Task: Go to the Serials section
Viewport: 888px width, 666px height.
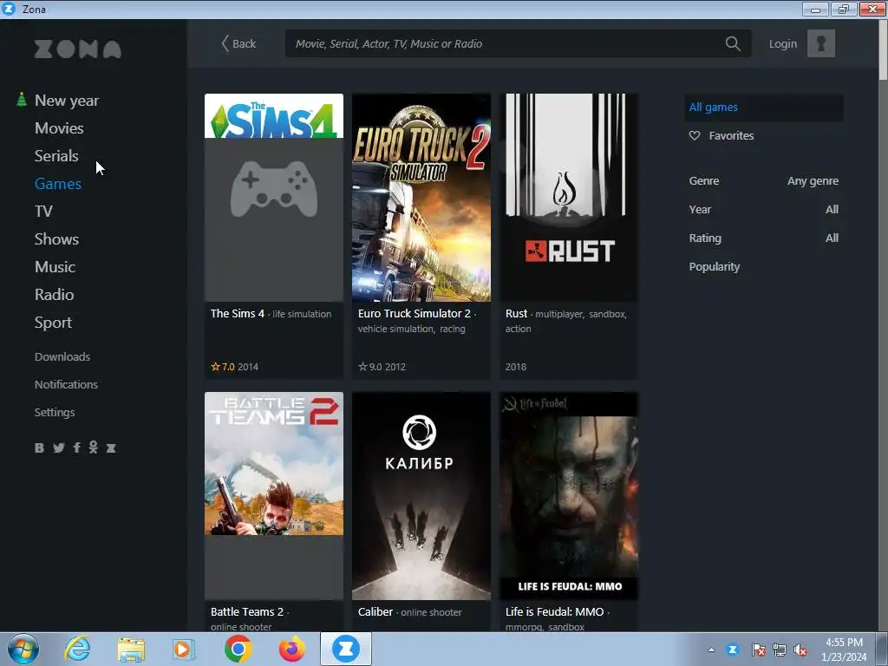Action: [56, 156]
